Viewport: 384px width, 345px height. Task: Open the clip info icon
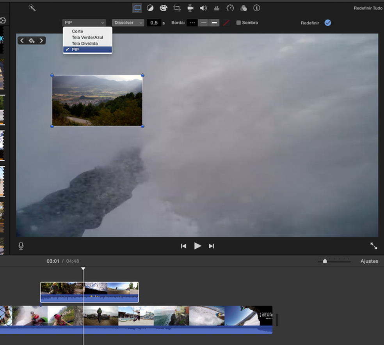(256, 8)
